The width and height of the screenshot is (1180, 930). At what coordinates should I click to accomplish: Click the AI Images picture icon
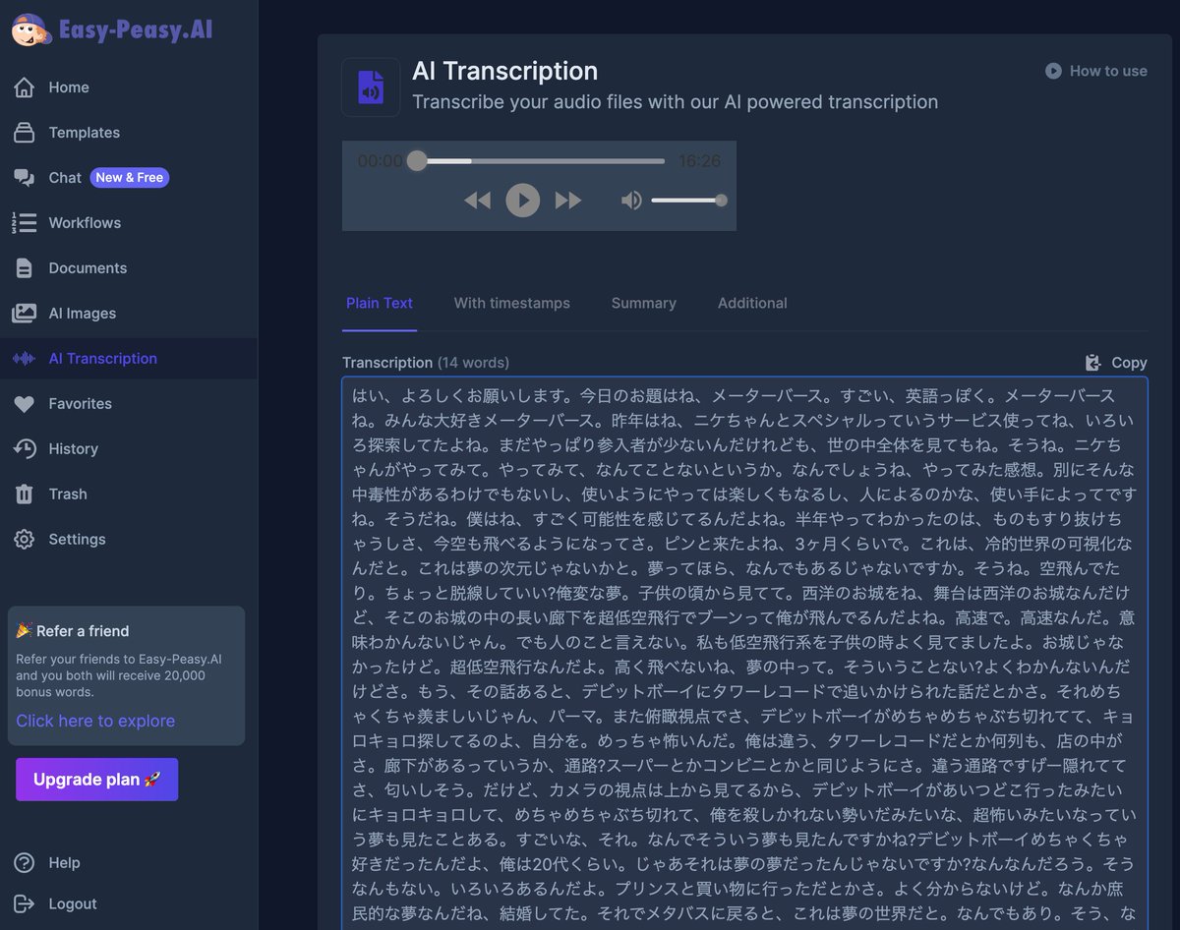coord(25,314)
